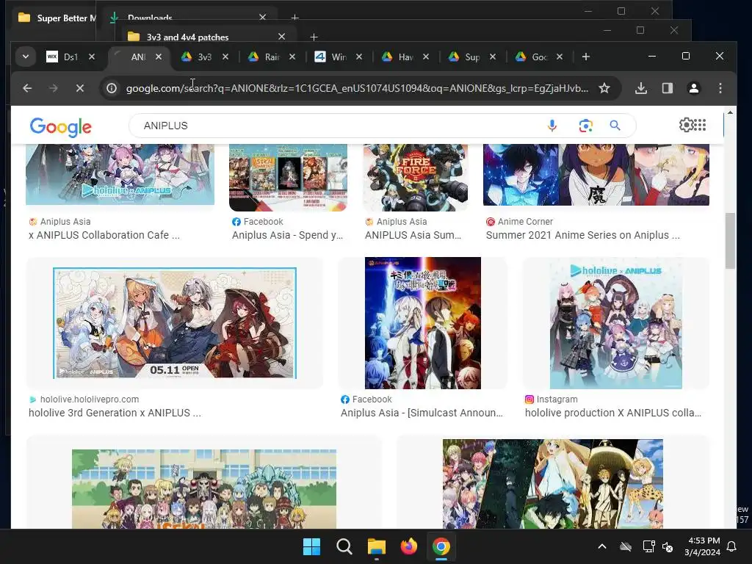Open 'x ANIPLUS Collaboration Cafe ...' link
752x564 pixels.
pyautogui.click(x=104, y=235)
